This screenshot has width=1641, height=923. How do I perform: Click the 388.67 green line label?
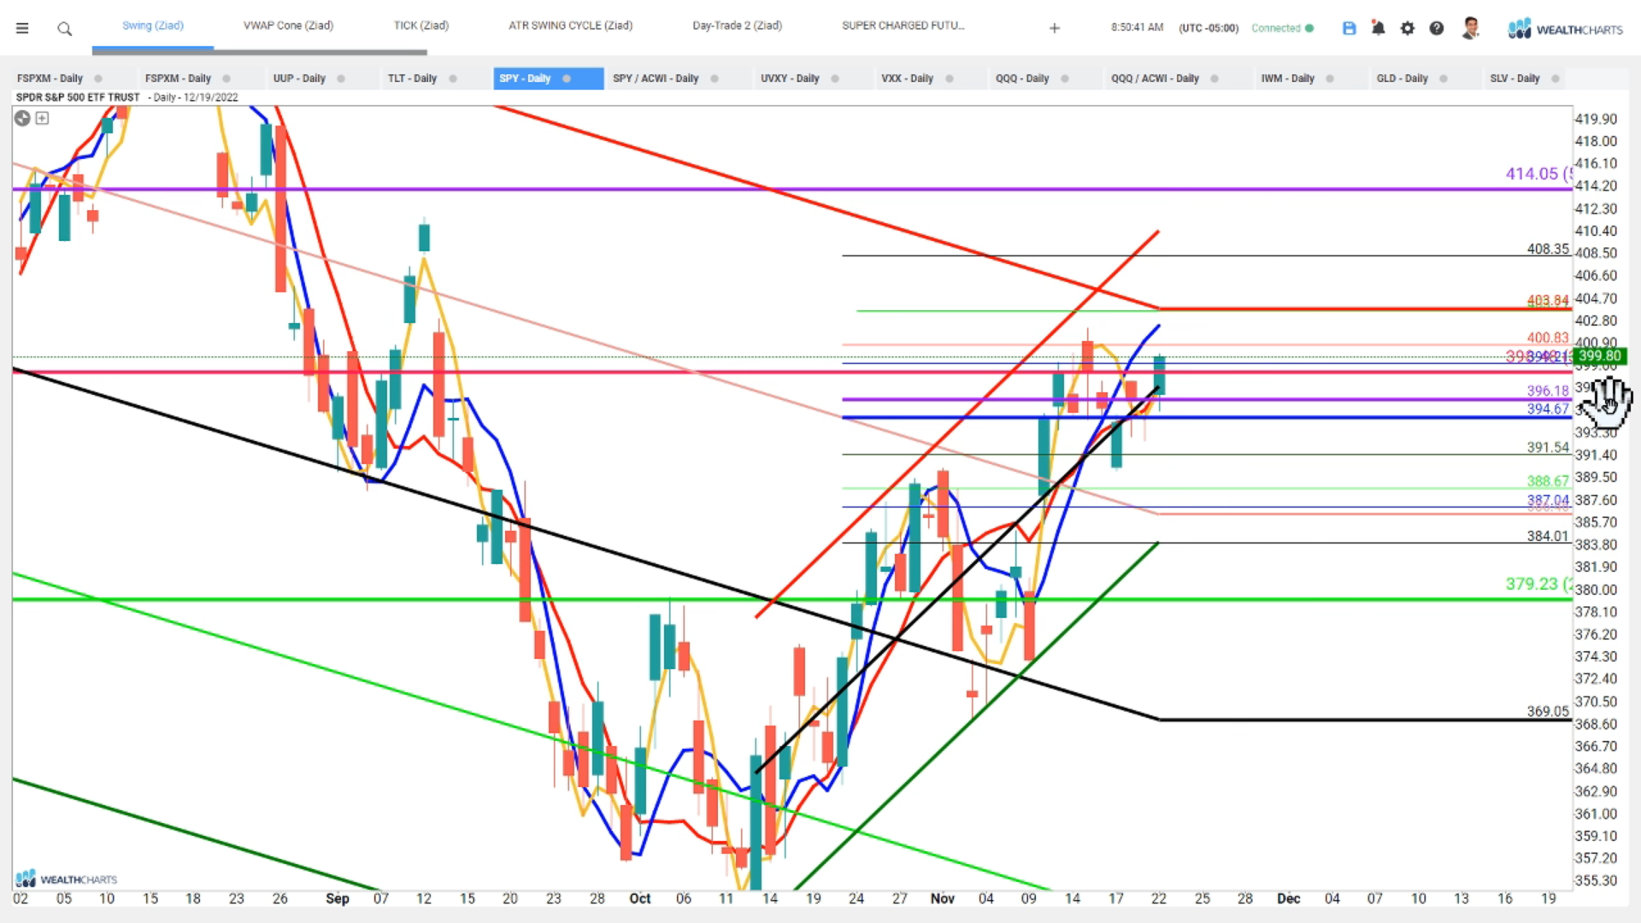(x=1548, y=481)
